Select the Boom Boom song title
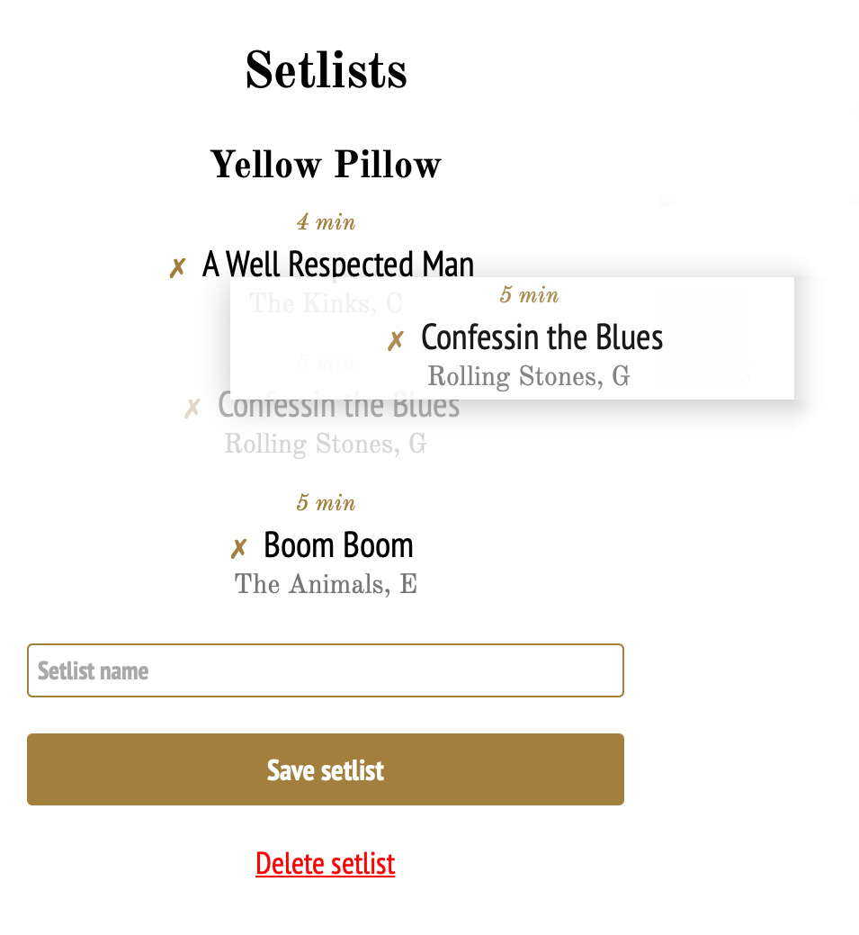Image resolution: width=859 pixels, height=935 pixels. (338, 545)
